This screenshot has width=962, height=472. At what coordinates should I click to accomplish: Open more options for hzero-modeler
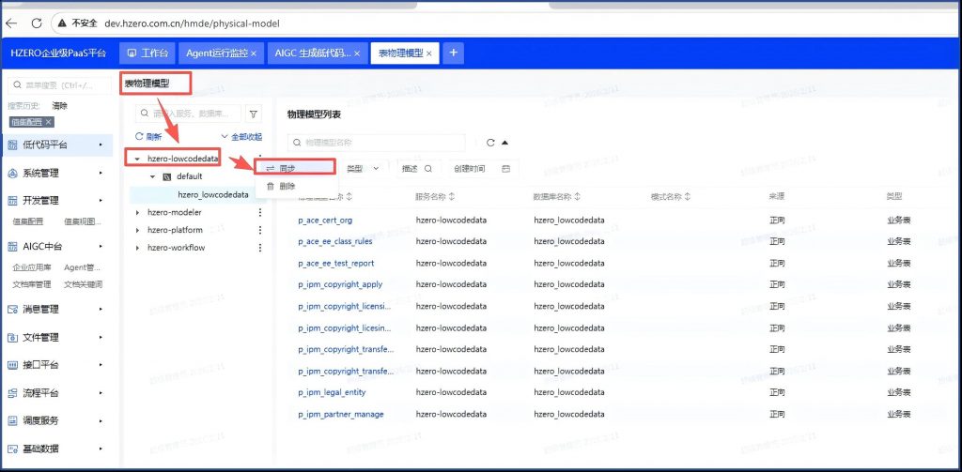click(x=260, y=212)
